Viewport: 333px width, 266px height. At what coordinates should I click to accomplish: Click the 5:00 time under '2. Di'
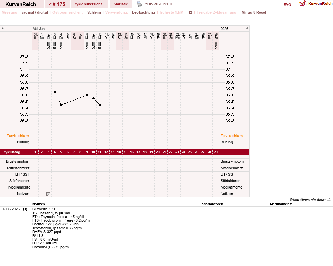tap(48, 45)
